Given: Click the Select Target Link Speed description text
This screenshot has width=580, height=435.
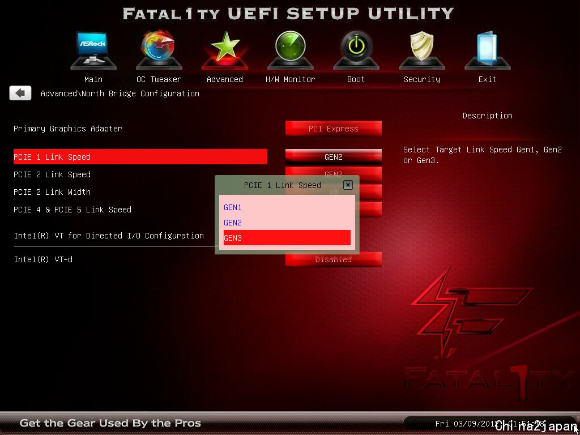Looking at the screenshot, I should click(483, 155).
